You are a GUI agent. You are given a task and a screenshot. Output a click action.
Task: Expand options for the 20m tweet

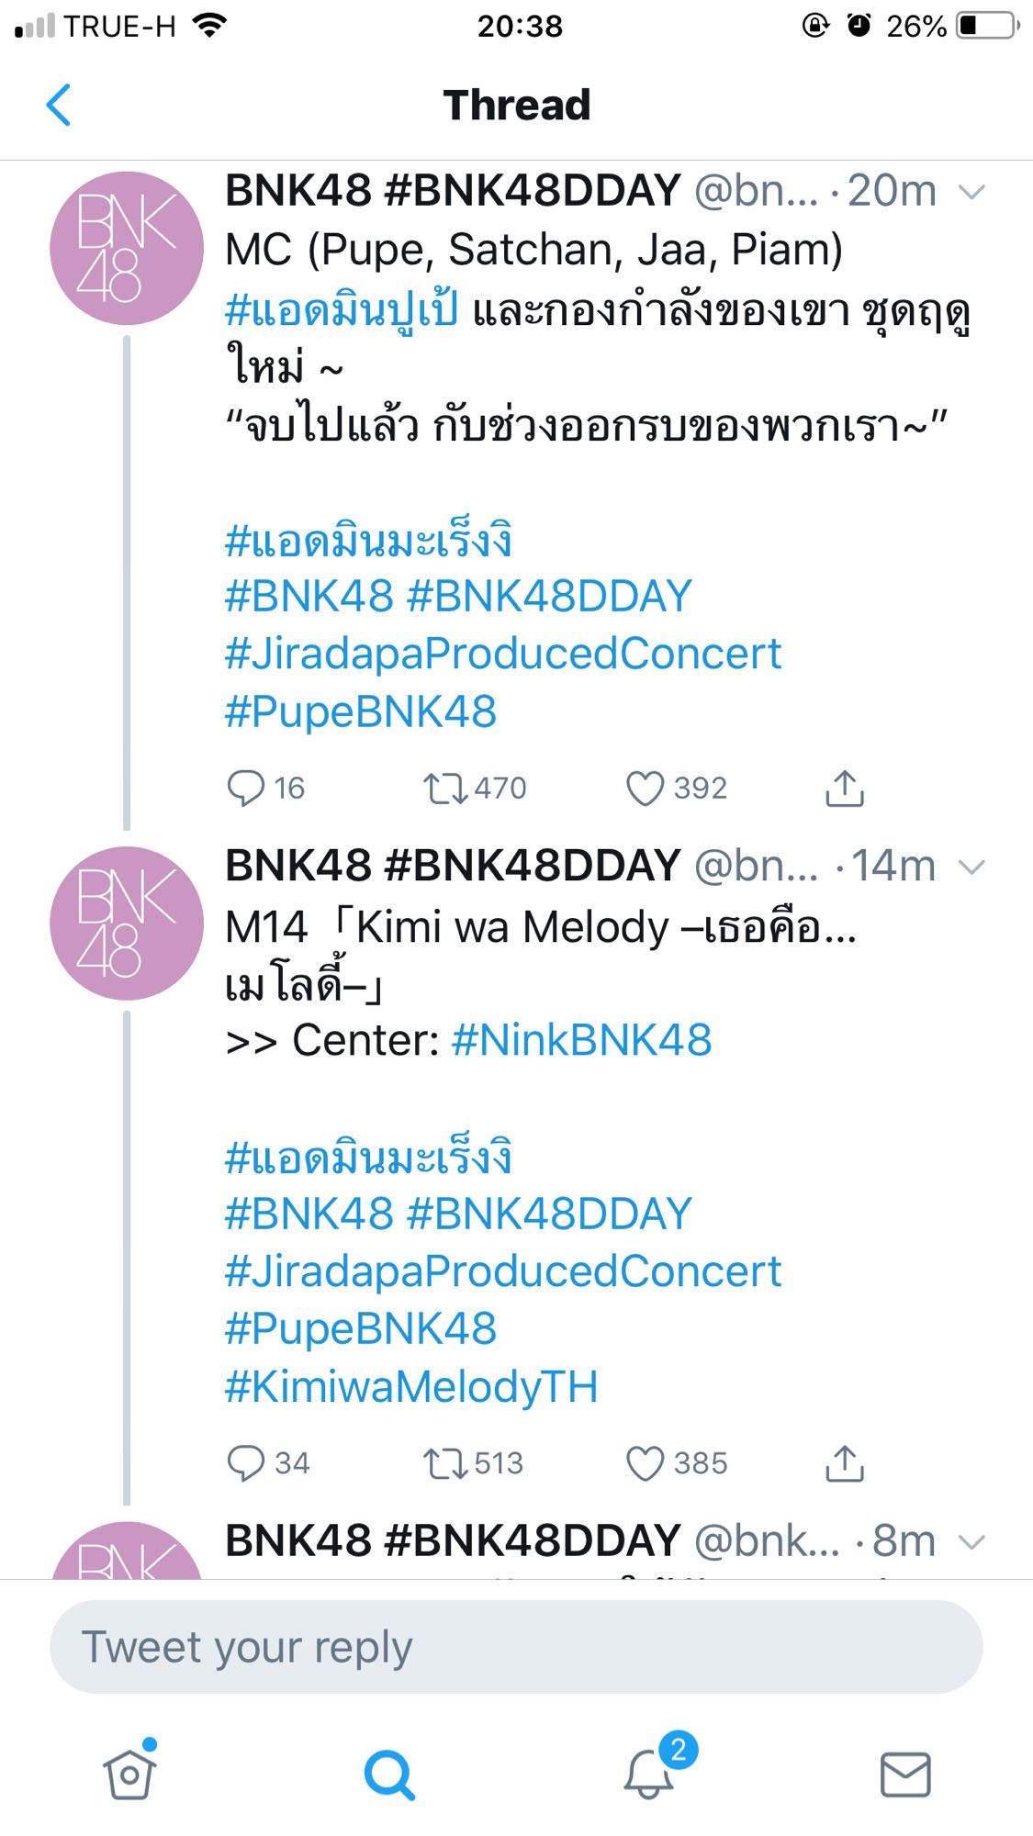pos(971,192)
